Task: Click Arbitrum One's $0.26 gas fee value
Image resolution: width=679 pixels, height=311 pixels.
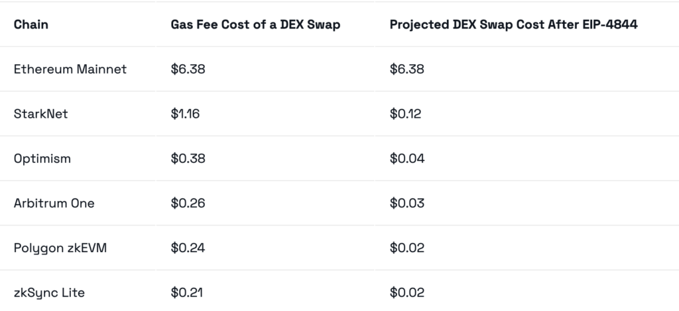Action: point(188,203)
